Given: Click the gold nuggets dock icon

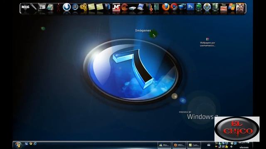Looking at the screenshot, I should [83, 7].
